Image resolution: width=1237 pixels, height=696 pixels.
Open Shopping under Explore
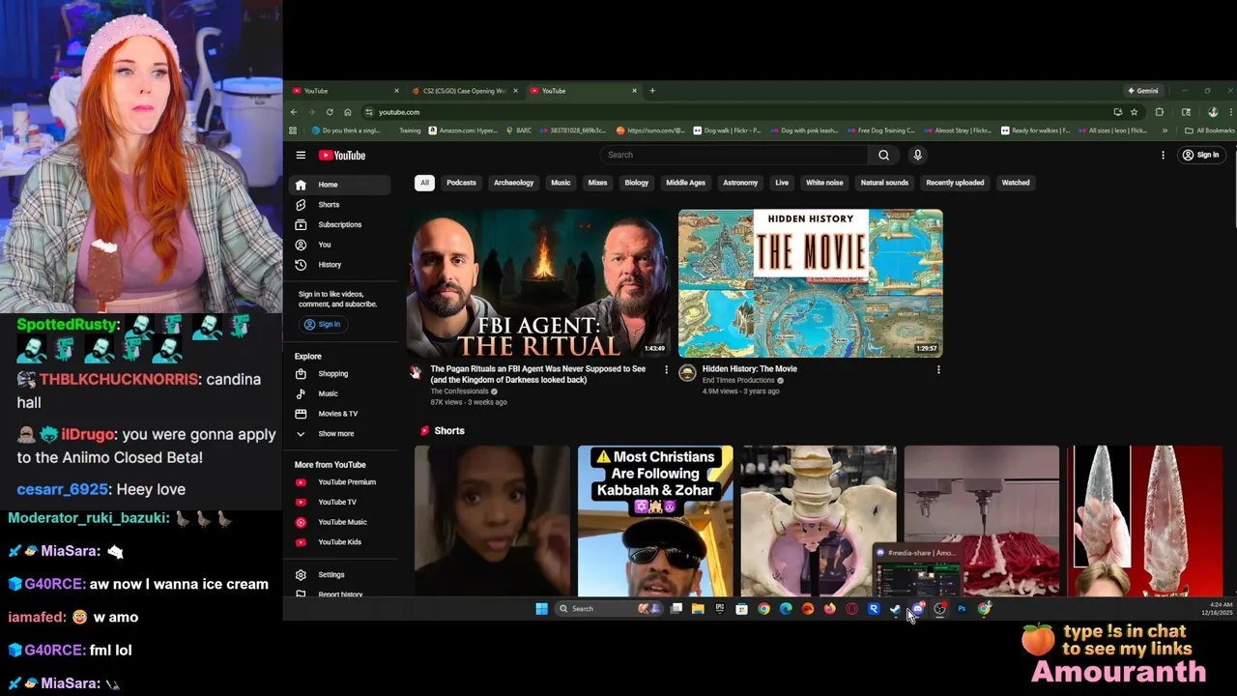(x=338, y=374)
